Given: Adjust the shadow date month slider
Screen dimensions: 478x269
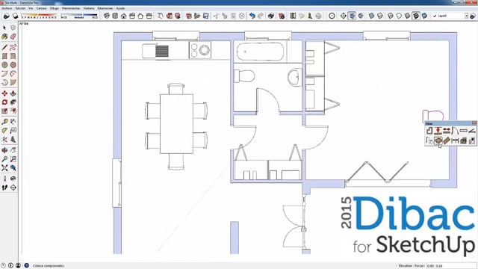Looking at the screenshot, I should pos(39,16).
